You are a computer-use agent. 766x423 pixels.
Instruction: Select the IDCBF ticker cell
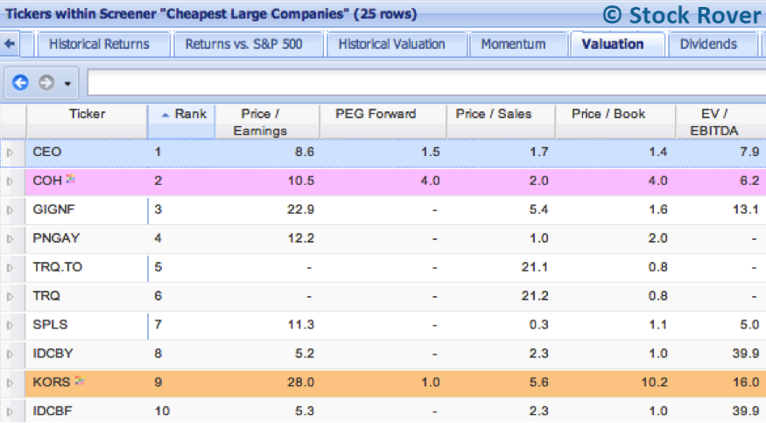tap(87, 412)
